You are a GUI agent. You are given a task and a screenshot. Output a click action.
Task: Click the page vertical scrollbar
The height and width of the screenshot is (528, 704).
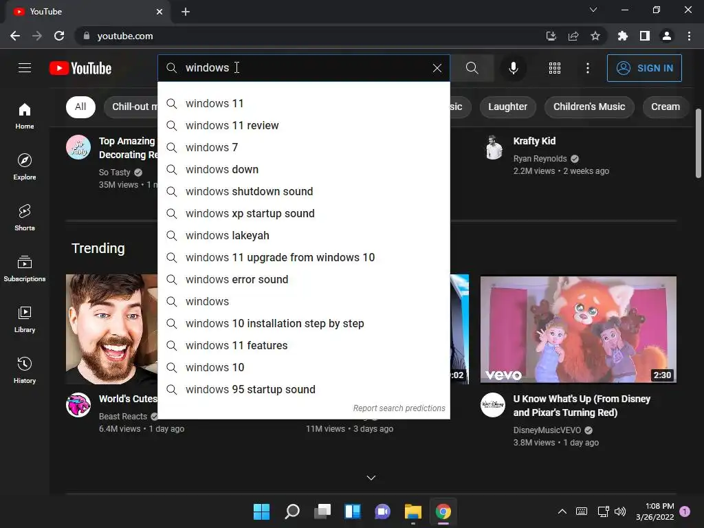click(x=698, y=144)
